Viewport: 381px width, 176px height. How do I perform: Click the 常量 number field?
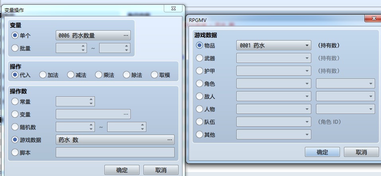pos(75,102)
